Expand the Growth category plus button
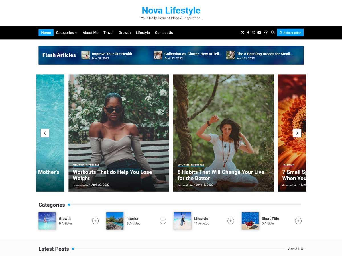This screenshot has width=342, height=256. pyautogui.click(x=95, y=221)
